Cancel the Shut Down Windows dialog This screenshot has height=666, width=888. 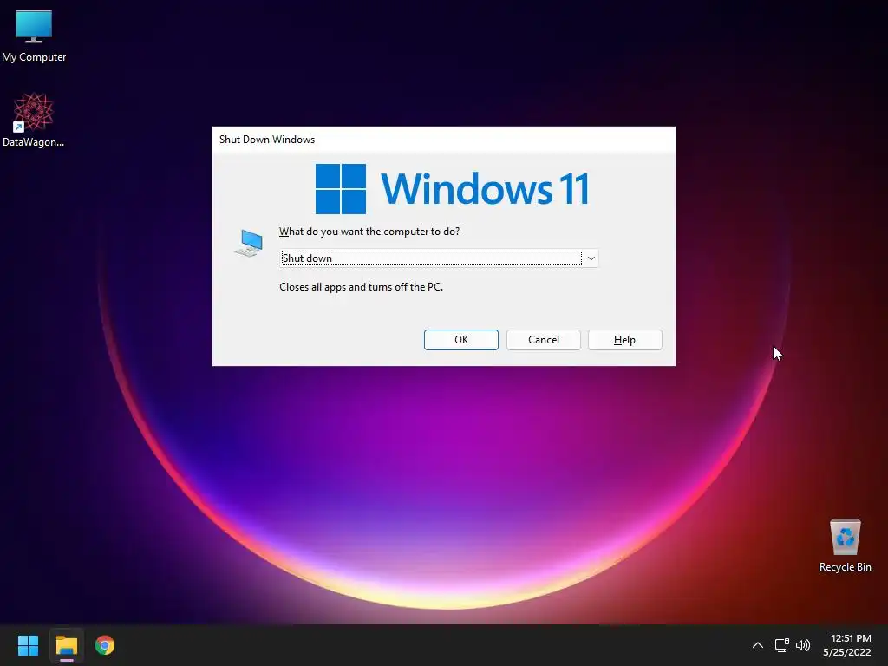(543, 340)
